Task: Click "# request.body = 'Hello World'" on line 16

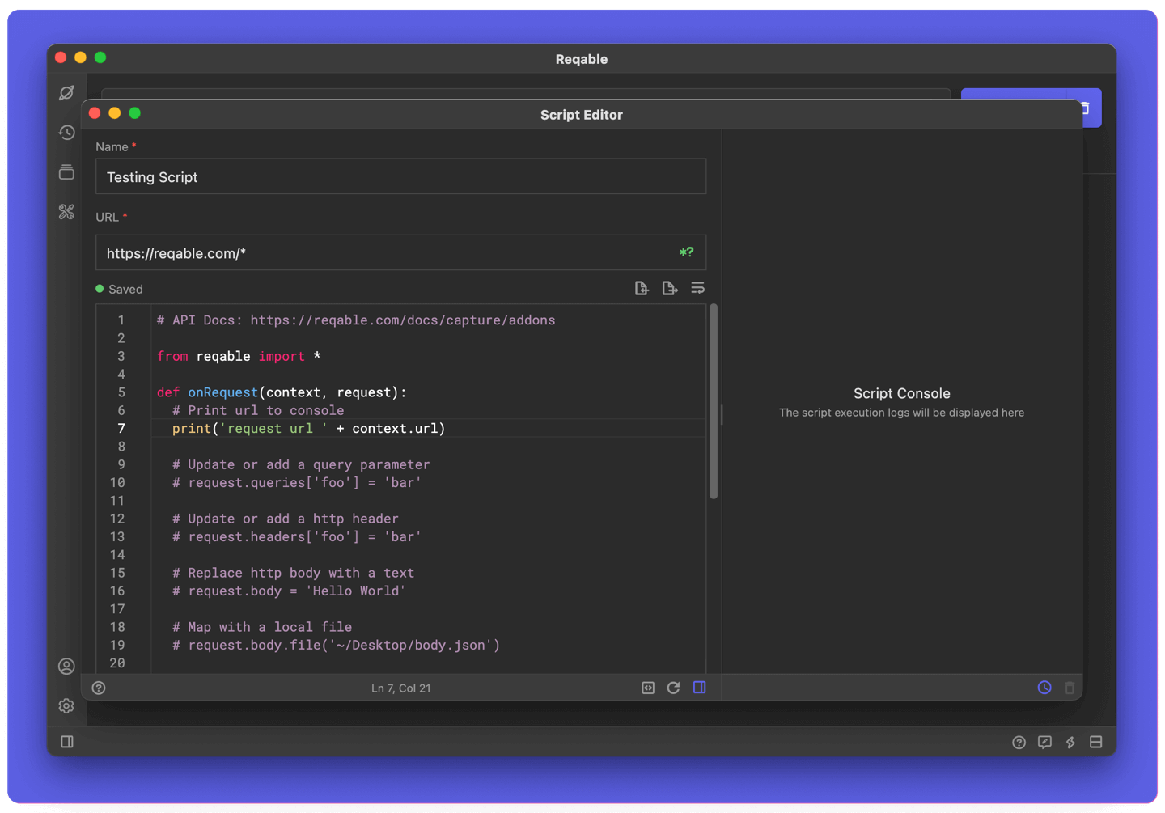Action: [289, 591]
